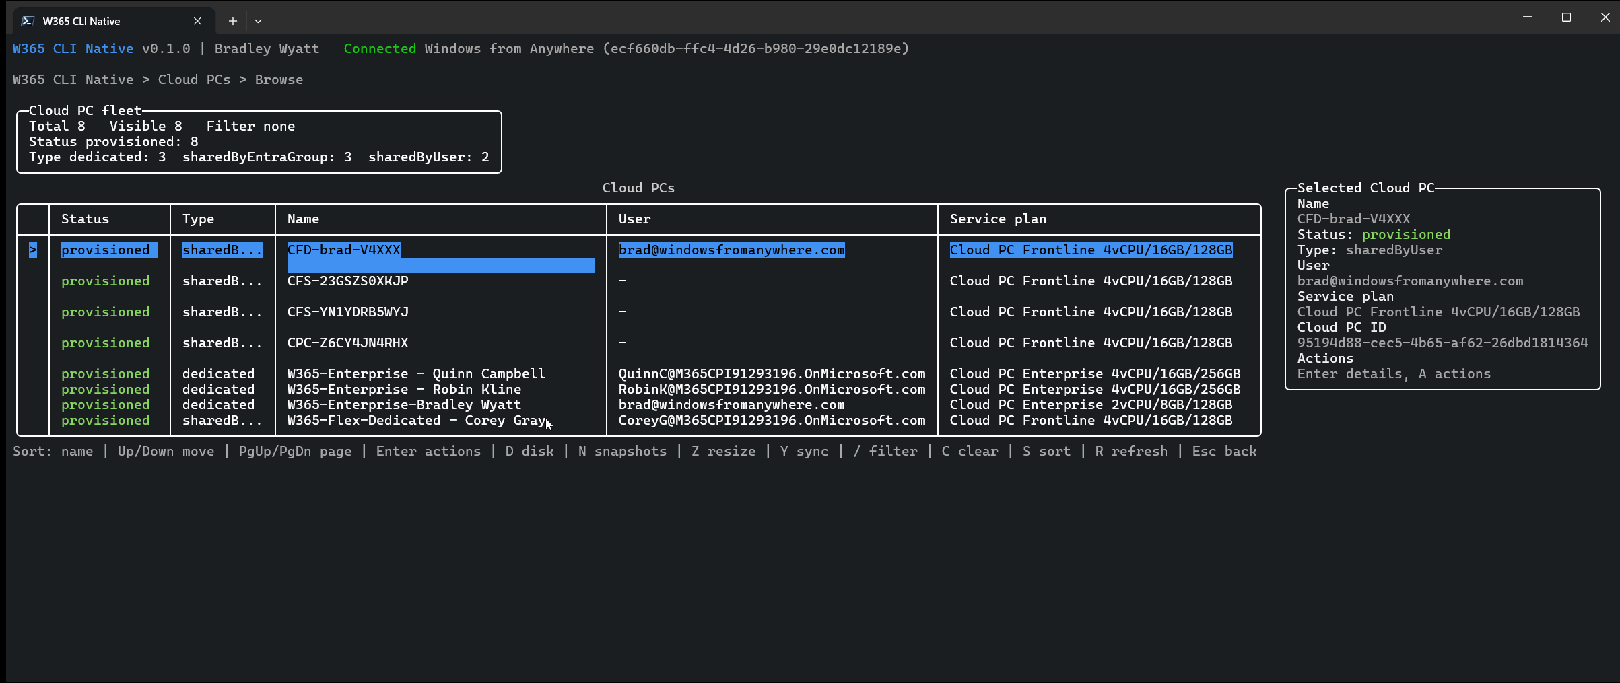The height and width of the screenshot is (683, 1620).
Task: Click 'C clear' footer hint
Action: [970, 452]
